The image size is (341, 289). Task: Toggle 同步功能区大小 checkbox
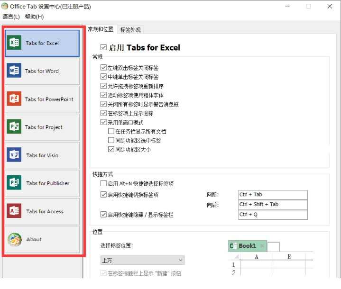coord(111,149)
